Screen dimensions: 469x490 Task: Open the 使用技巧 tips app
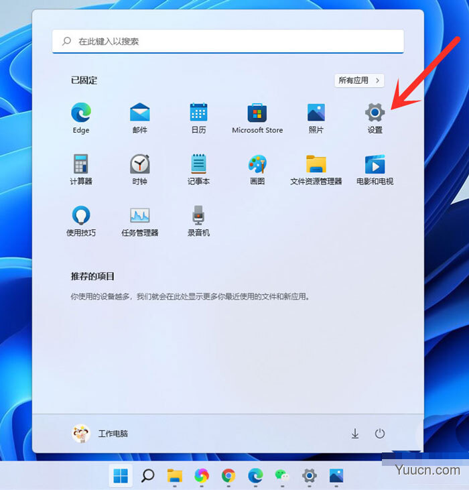click(x=81, y=221)
